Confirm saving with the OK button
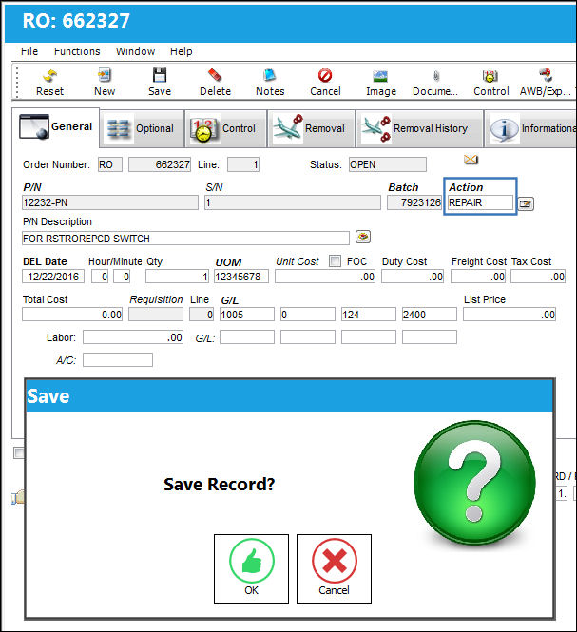 [251, 569]
